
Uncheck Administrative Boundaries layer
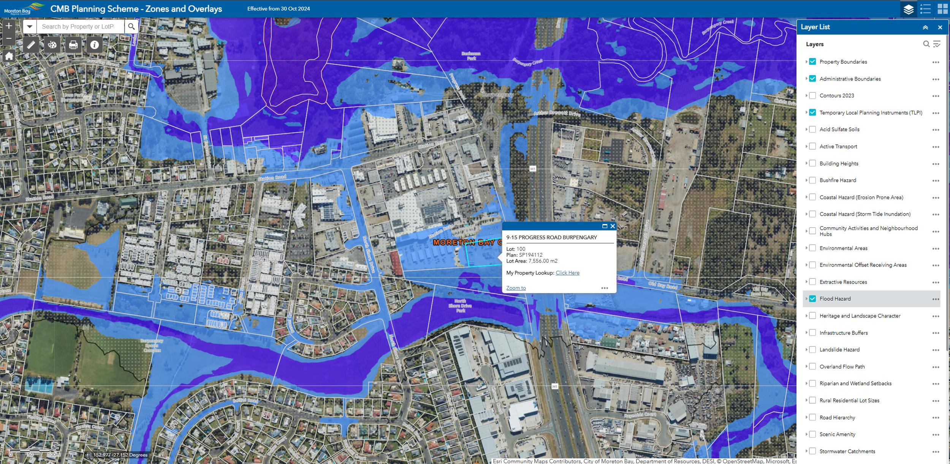click(x=812, y=79)
